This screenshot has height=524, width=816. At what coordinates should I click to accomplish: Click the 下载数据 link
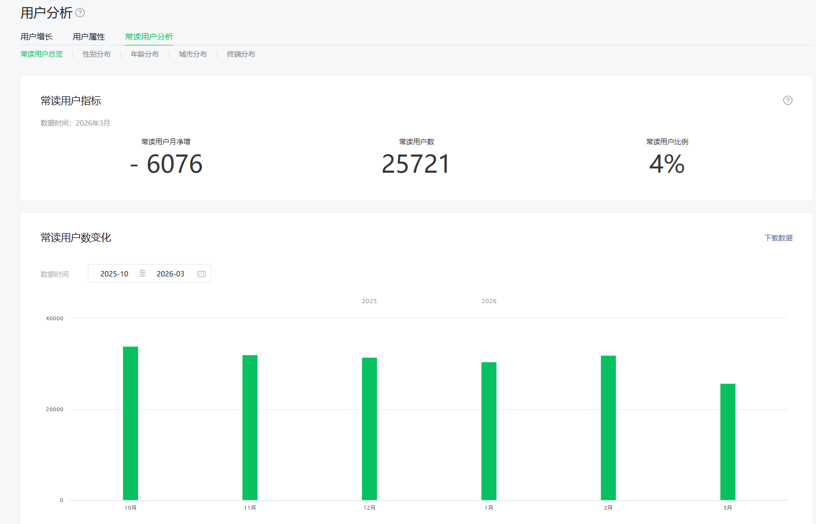tap(778, 238)
